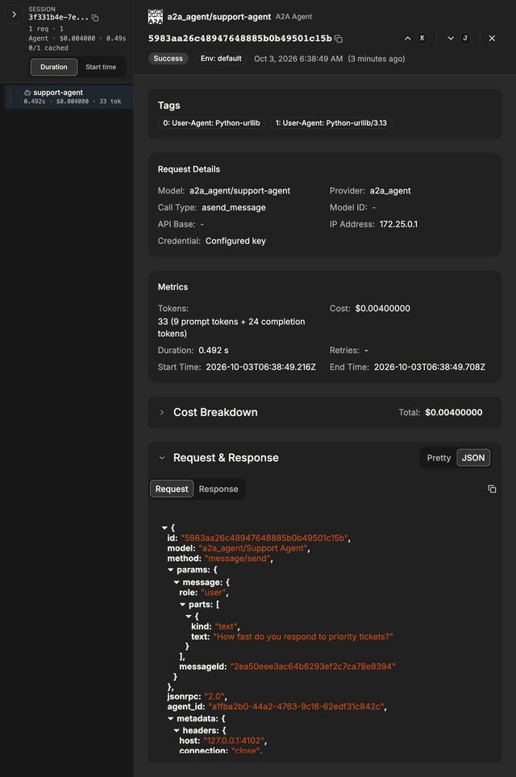
Task: Click tag 1: User-Agent: Python-urllib/3.13
Action: [331, 123]
